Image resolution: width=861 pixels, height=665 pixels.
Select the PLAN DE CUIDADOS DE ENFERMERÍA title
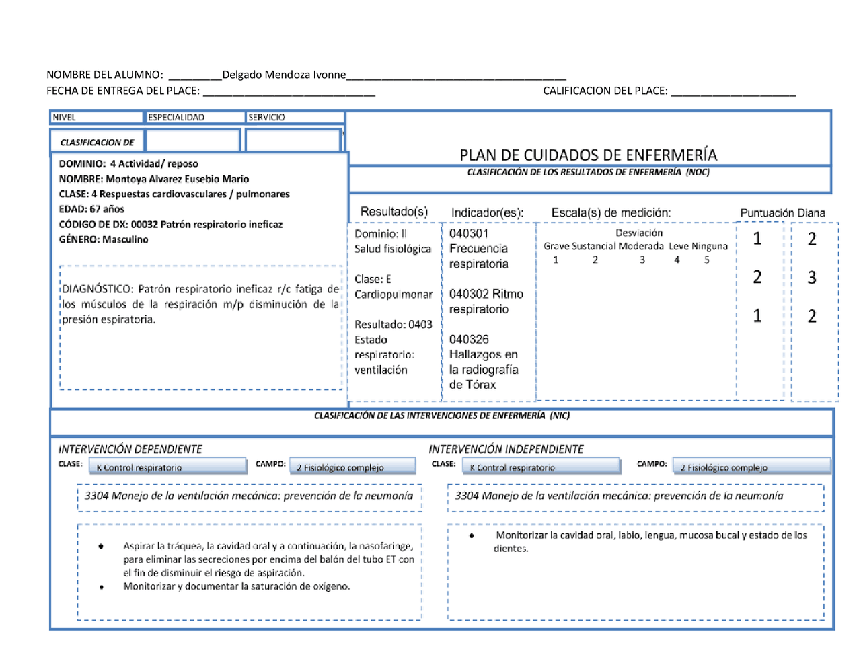[588, 154]
